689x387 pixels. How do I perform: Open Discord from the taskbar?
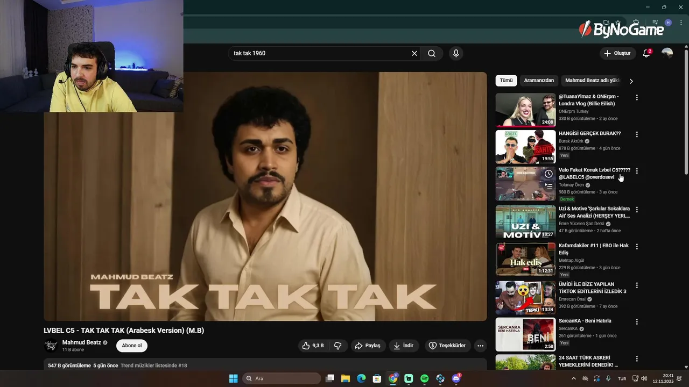coord(456,378)
